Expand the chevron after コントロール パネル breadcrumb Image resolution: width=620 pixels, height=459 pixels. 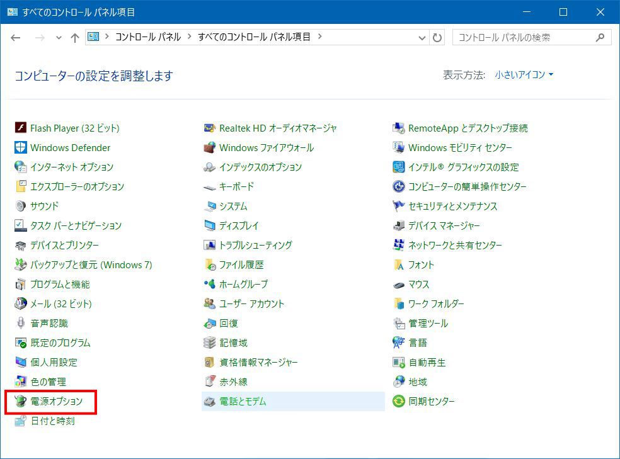(190, 37)
